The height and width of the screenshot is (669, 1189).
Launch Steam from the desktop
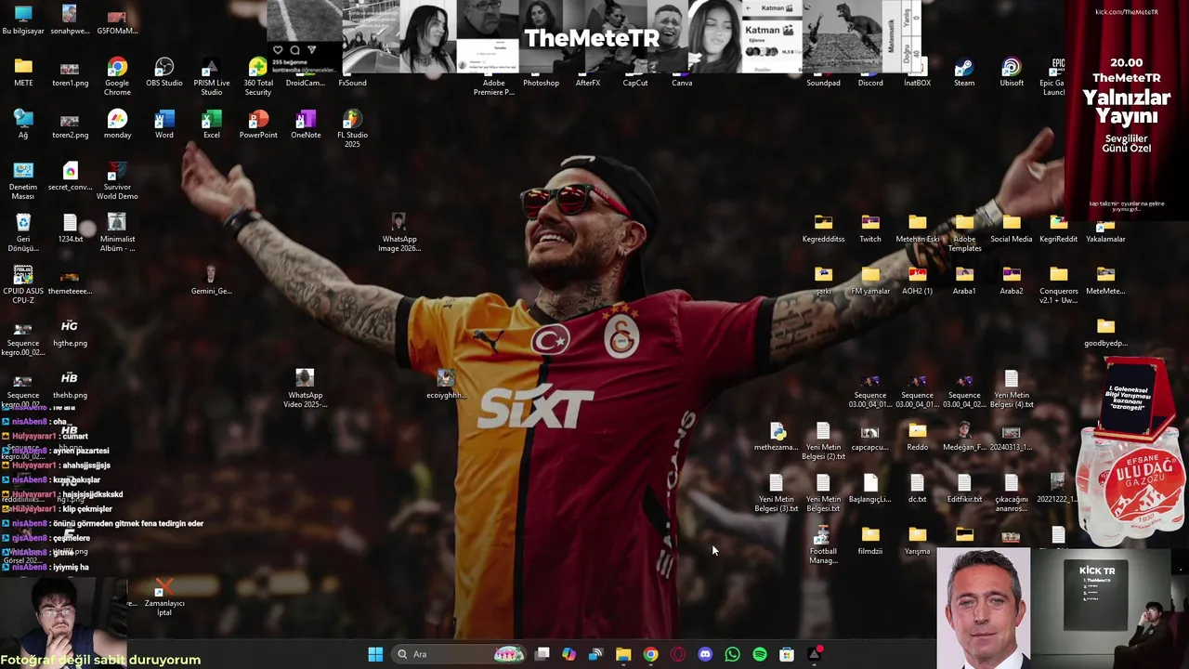[x=964, y=72]
